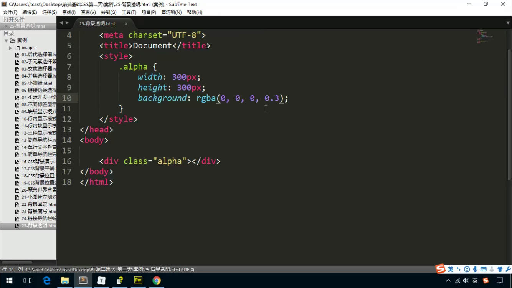Screen dimensions: 512x288
Task: Open the 首选项(N) menu
Action: pos(172,12)
